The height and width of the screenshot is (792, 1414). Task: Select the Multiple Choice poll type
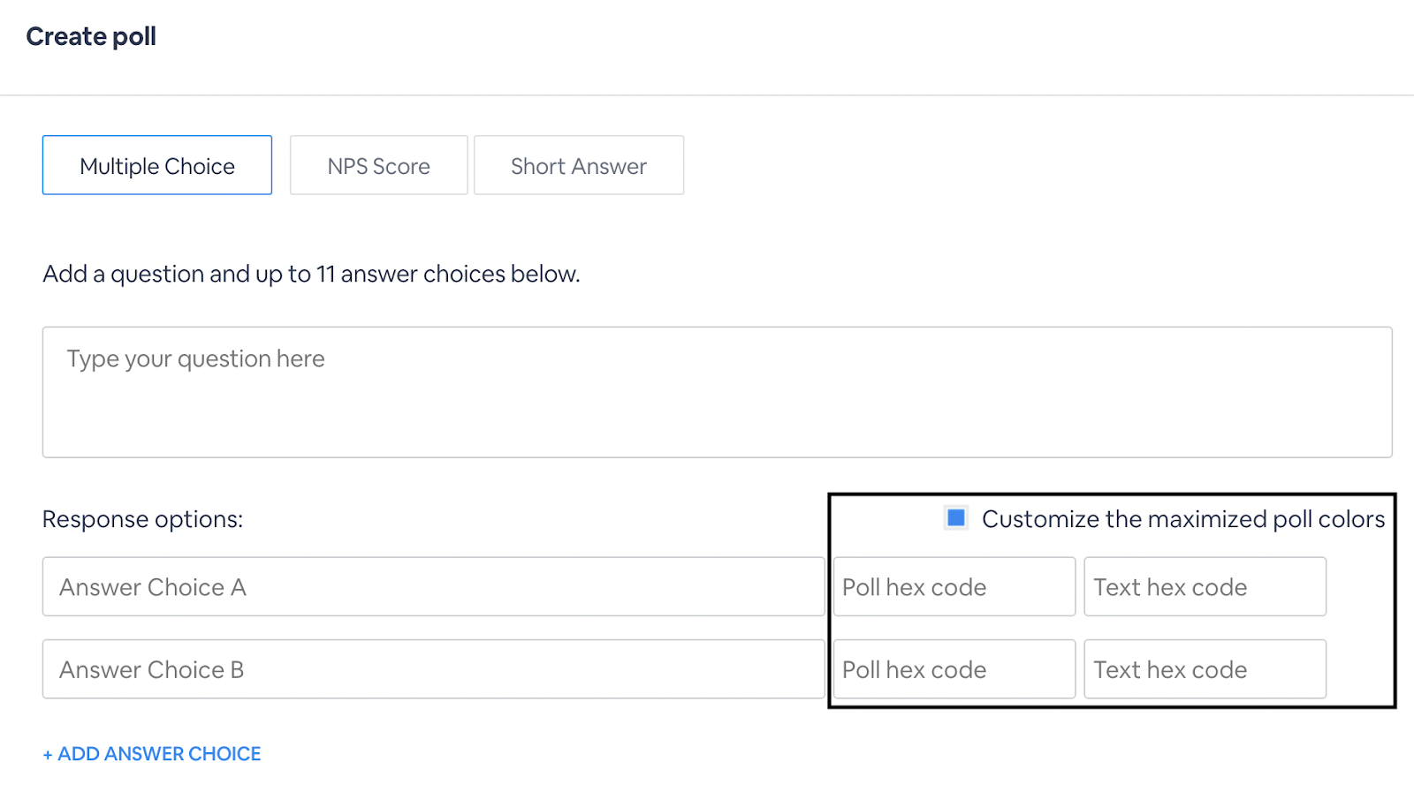pyautogui.click(x=157, y=165)
